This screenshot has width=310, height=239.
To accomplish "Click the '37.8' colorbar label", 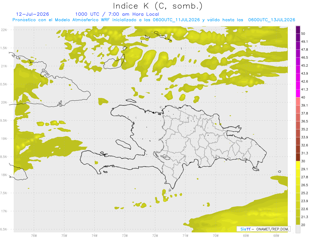I will pos(305,113).
